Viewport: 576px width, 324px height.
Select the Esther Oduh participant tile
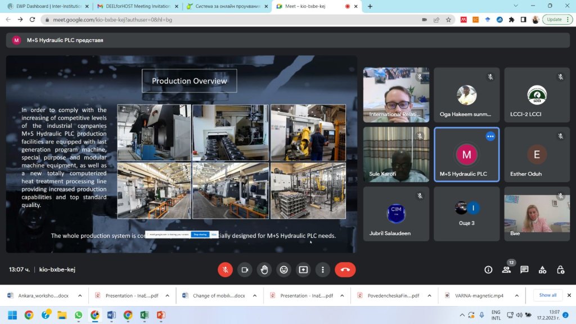click(x=537, y=154)
